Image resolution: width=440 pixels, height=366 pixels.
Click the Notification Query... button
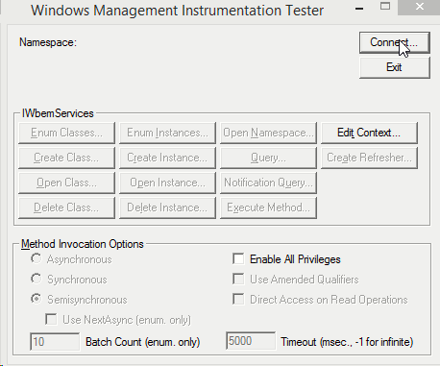click(268, 183)
